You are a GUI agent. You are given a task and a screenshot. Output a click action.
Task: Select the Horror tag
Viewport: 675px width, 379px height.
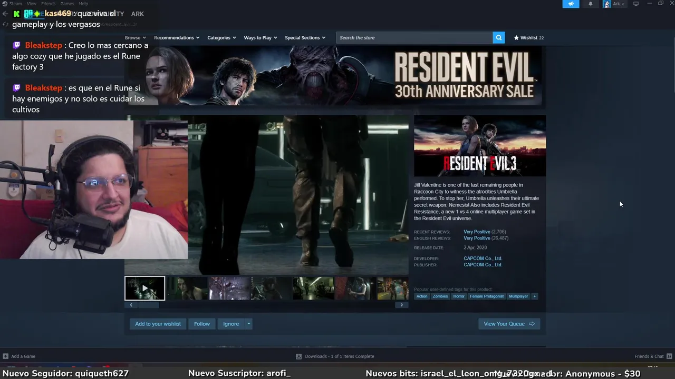click(459, 296)
